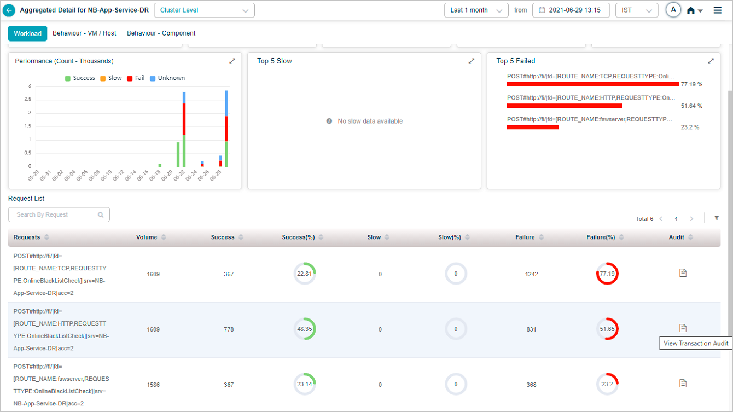Click the back arrow icon

coord(9,10)
